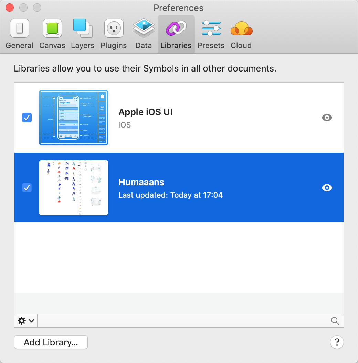Preview Humaaans library with eye icon
The height and width of the screenshot is (363, 358).
[327, 188]
